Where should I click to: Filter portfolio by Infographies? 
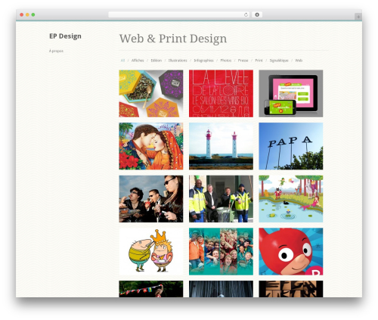[203, 61]
